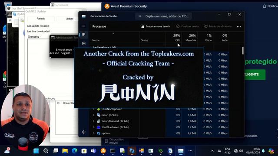Open the Copilot icon on the taskbar
The width and height of the screenshot is (278, 156).
click(271, 151)
